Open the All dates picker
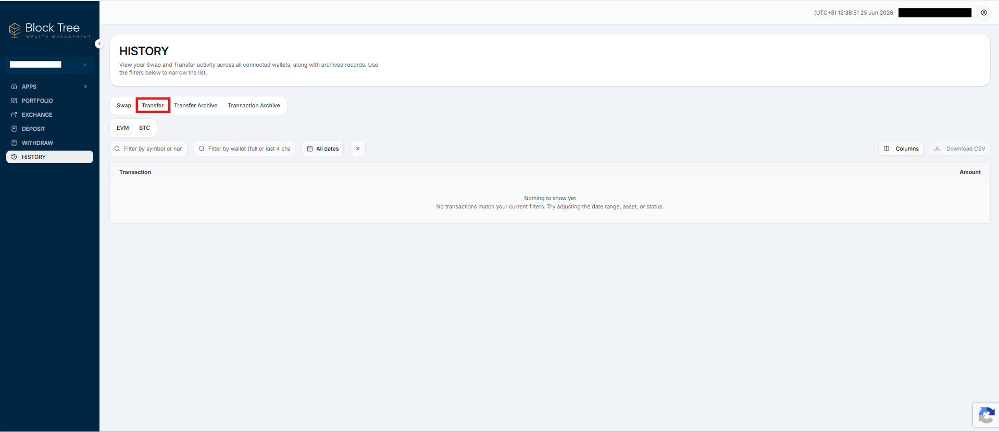The height and width of the screenshot is (432, 999). [322, 149]
